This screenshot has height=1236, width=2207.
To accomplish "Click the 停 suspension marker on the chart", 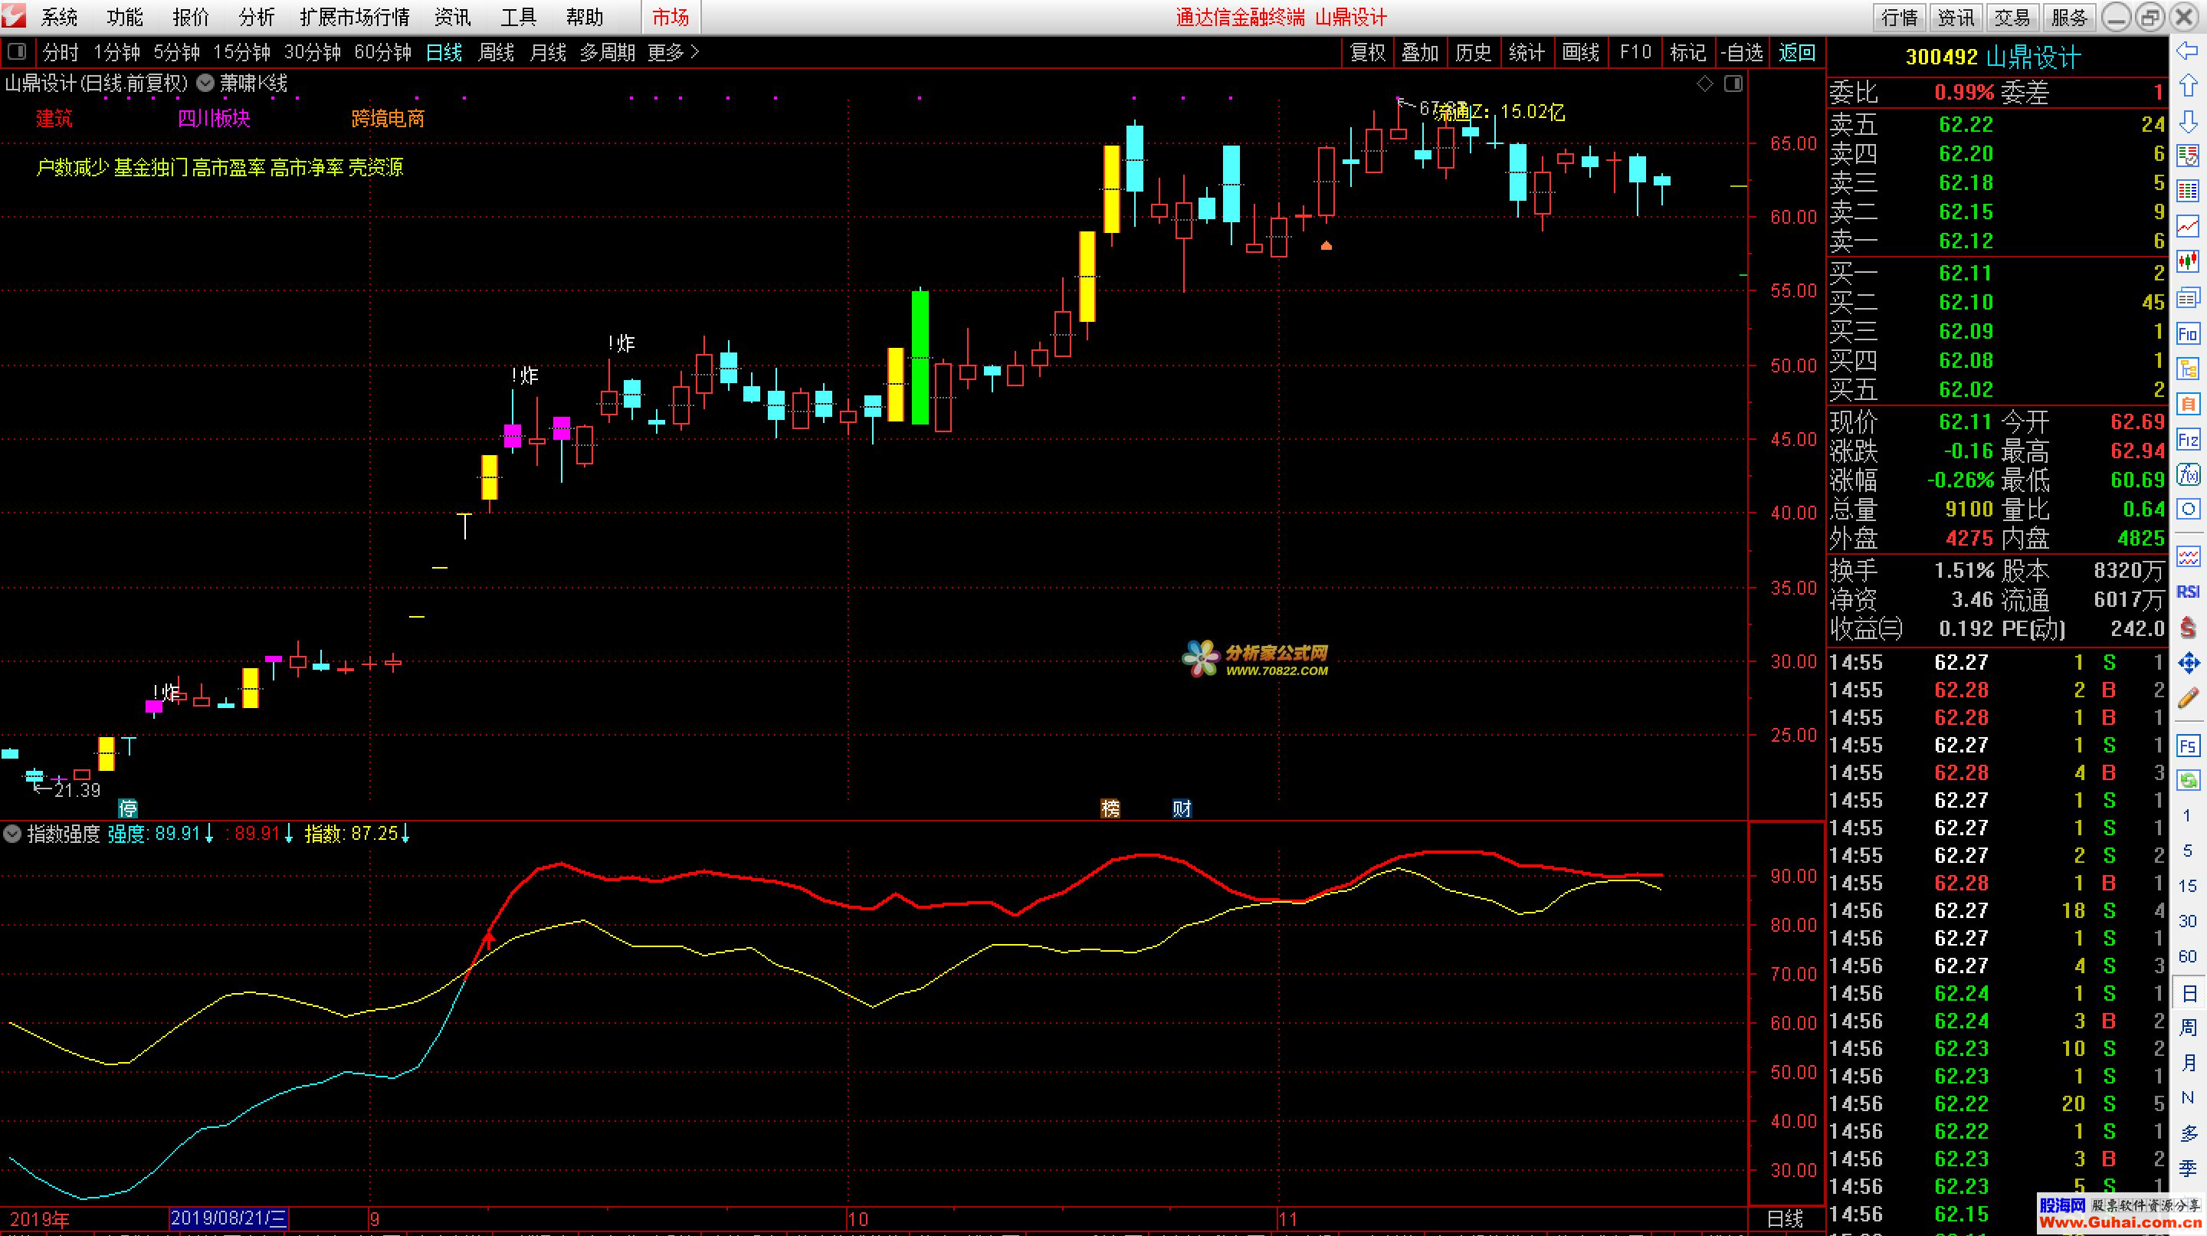I will (128, 808).
